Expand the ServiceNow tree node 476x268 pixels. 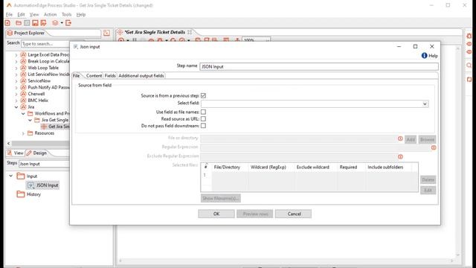[16, 81]
